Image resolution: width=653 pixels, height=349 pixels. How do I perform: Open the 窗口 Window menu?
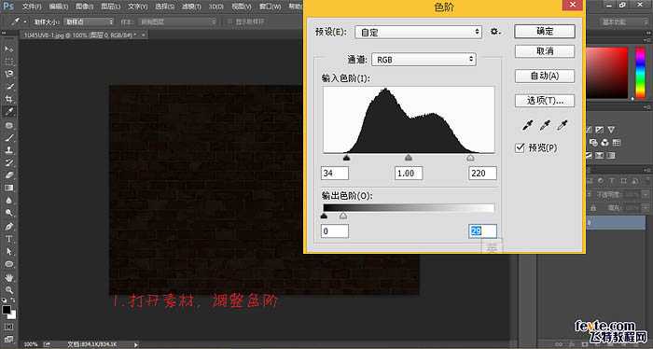[270, 7]
